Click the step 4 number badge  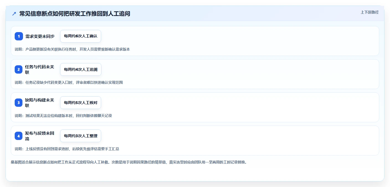19,136
